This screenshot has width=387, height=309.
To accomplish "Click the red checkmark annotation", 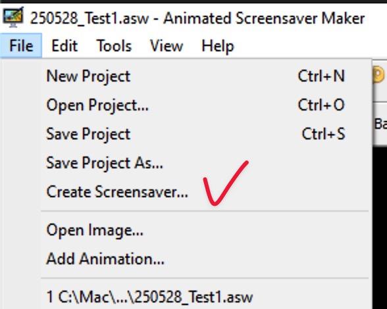I will click(225, 183).
